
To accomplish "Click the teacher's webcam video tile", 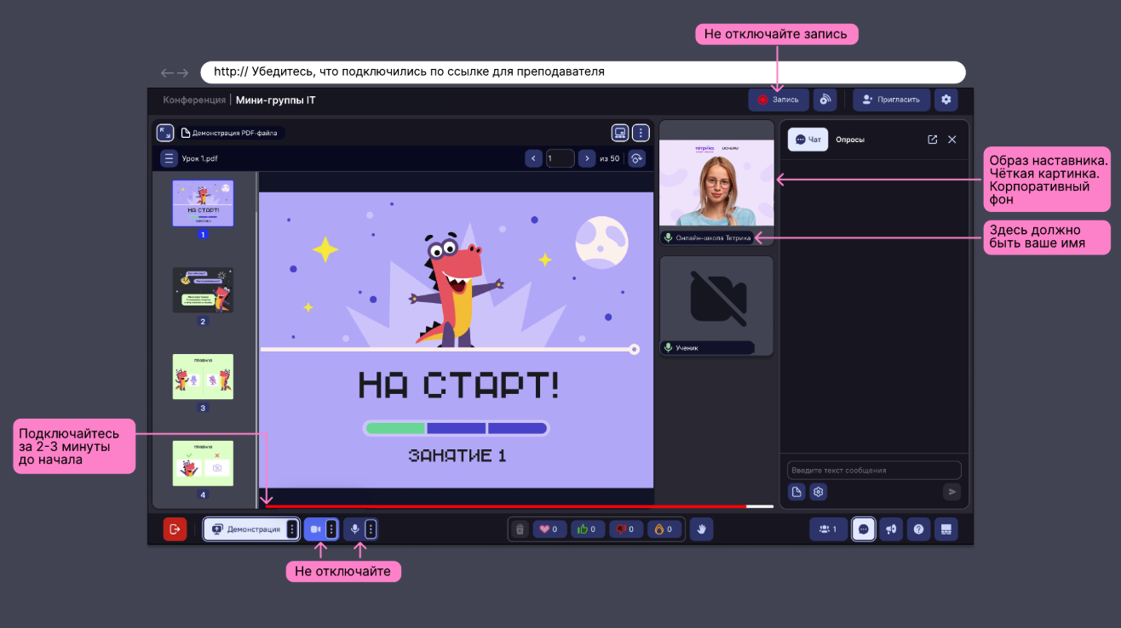I will [x=716, y=183].
